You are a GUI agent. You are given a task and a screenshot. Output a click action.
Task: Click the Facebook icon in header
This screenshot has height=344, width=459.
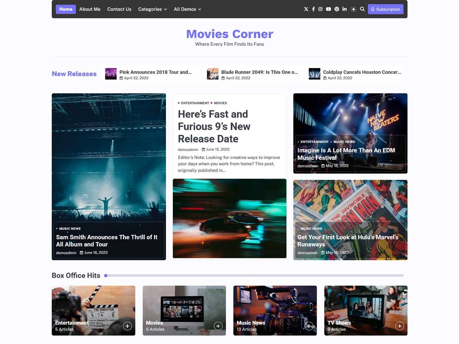coord(313,9)
